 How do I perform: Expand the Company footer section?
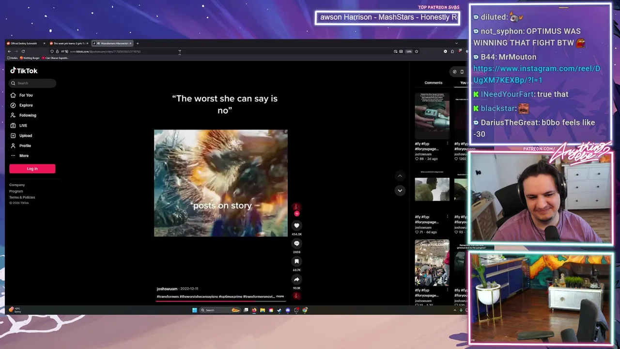pos(17,185)
